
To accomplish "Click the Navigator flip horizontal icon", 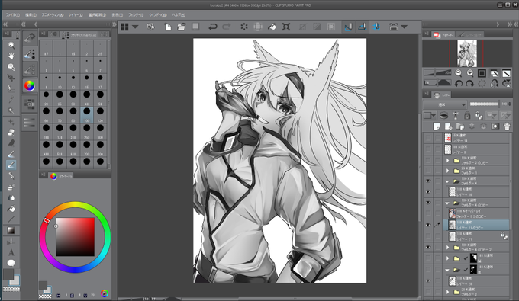I will point(494,84).
